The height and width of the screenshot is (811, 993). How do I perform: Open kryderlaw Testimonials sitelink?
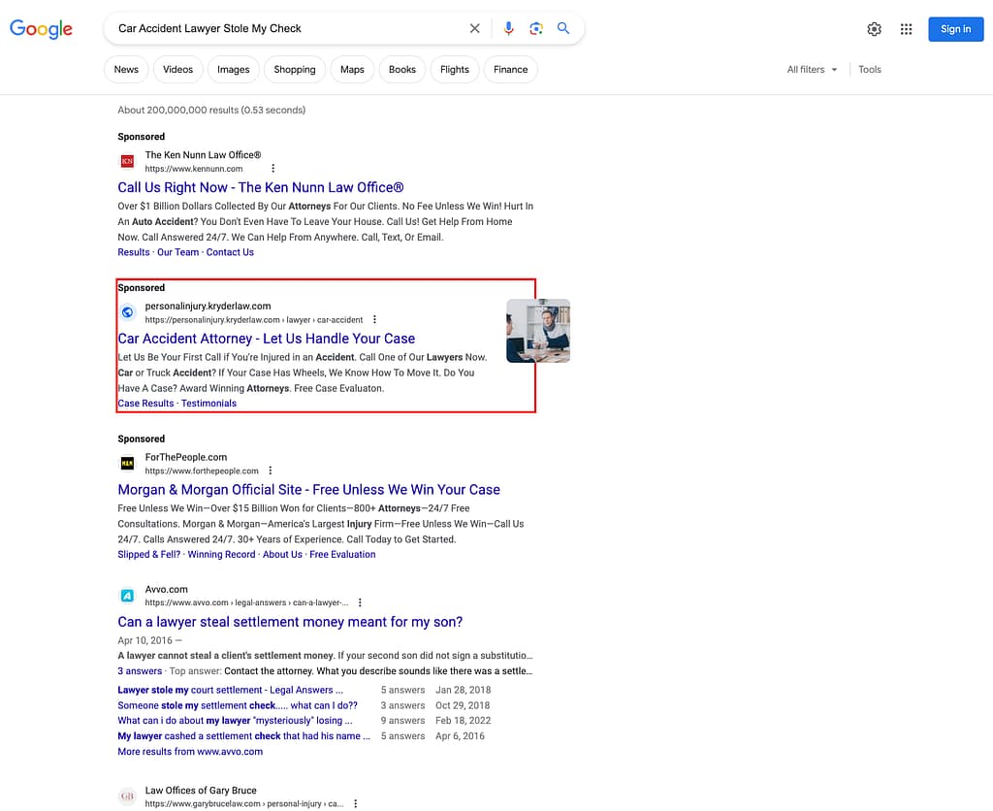(209, 404)
